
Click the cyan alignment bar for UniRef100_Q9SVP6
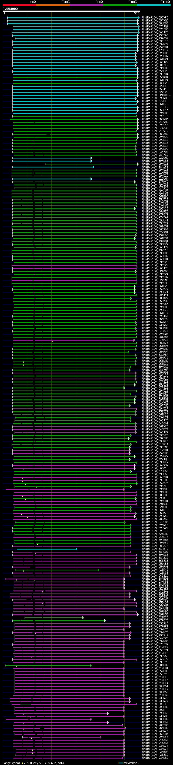pyautogui.click(x=73, y=18)
